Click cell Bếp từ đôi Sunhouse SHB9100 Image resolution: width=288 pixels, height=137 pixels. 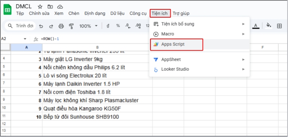(x=97, y=117)
